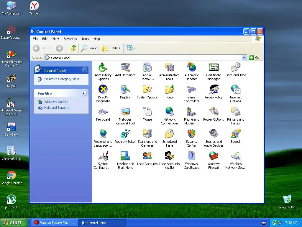Open the Edit menu
302x227 pixels.
(45, 39)
